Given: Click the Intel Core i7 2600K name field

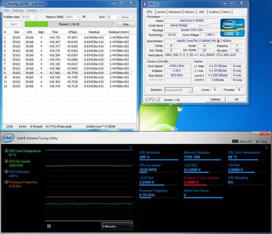Looking at the screenshot, I should [x=192, y=21].
